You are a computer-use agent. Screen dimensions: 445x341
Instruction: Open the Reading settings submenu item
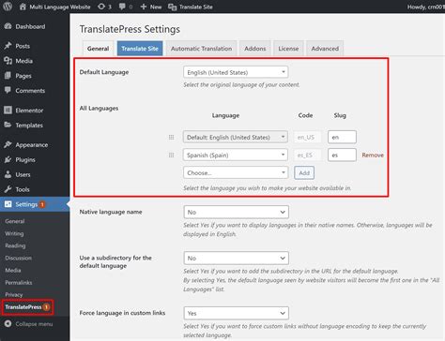15,245
